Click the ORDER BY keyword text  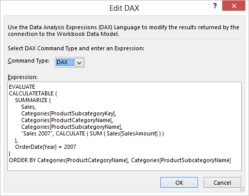tap(22, 160)
